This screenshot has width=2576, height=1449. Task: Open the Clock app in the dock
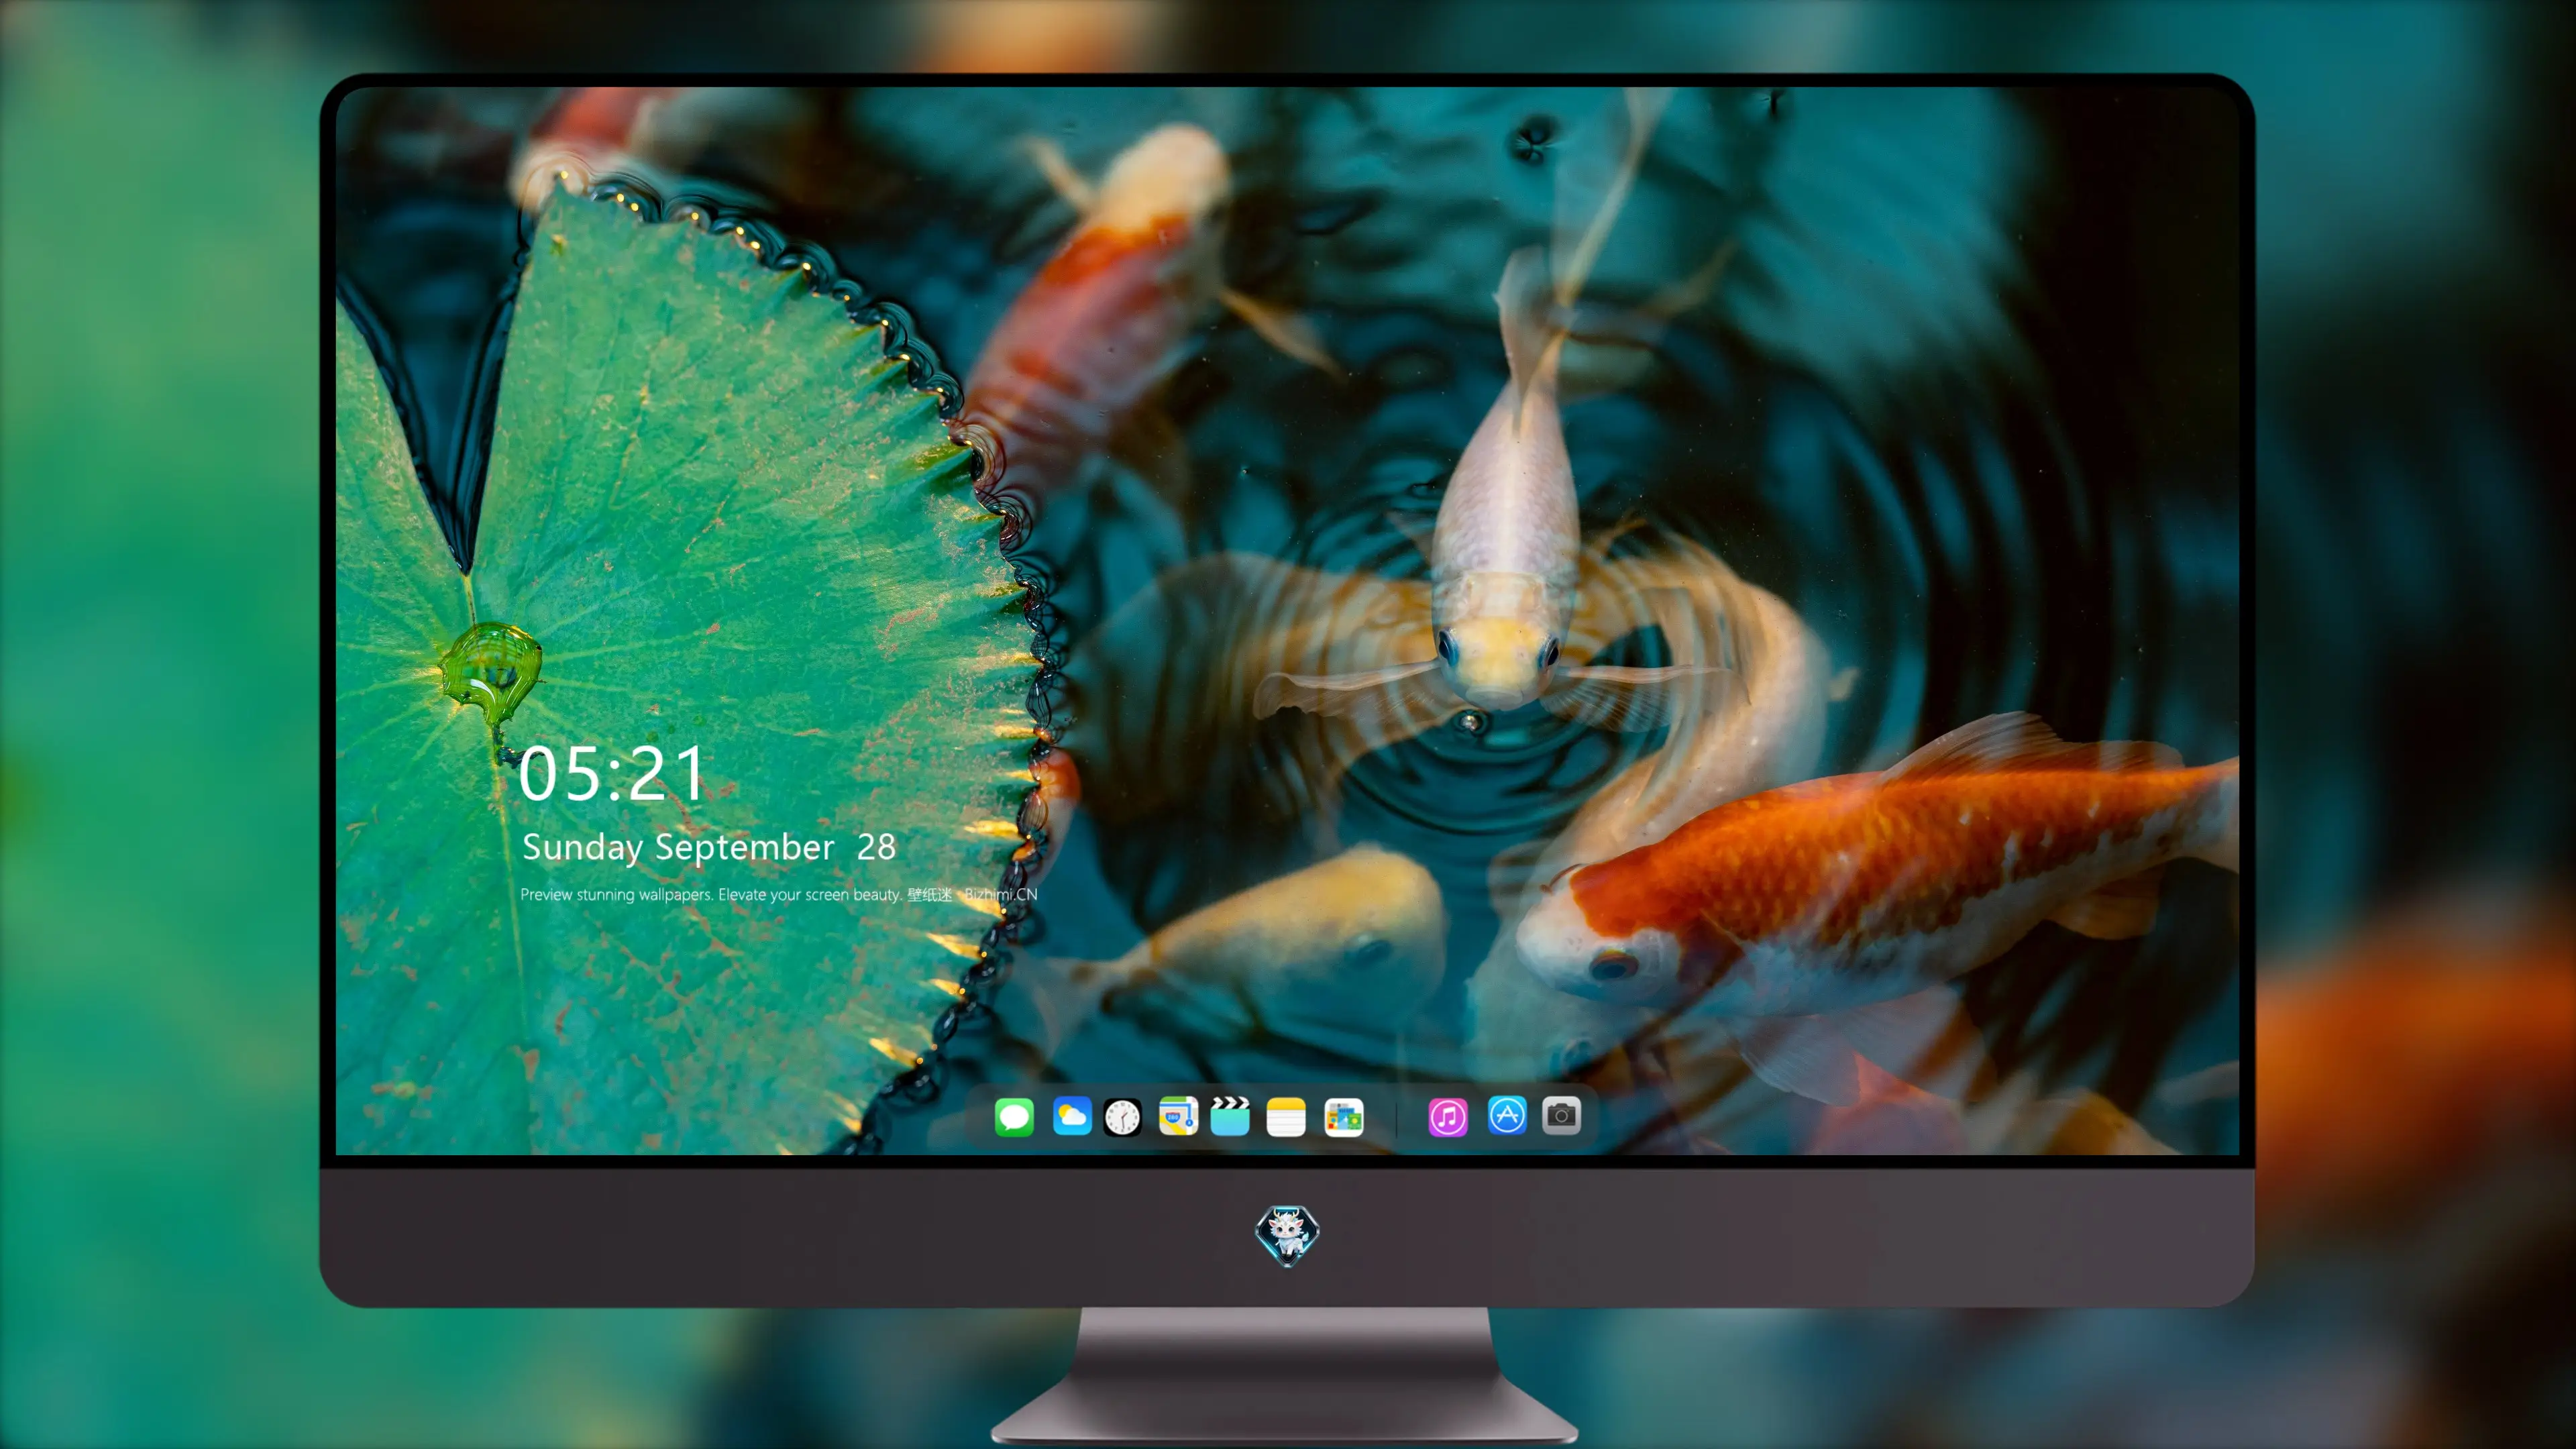(x=1122, y=1117)
